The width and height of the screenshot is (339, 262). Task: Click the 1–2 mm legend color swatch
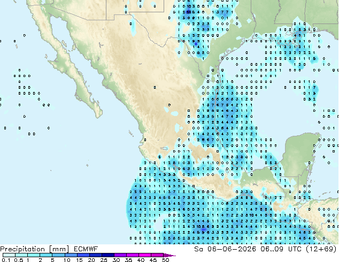(34, 255)
